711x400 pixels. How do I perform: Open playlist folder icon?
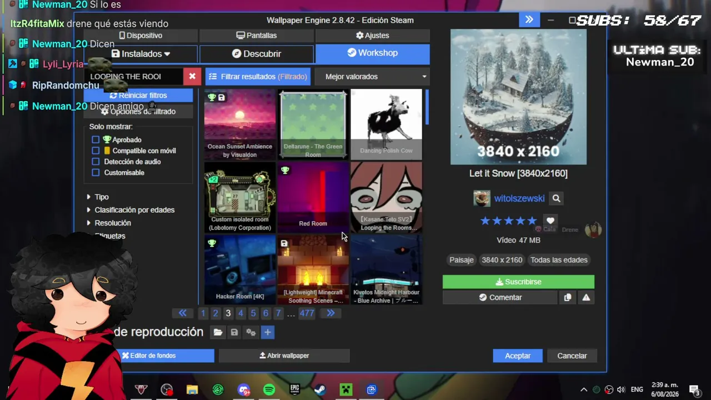[218, 332]
